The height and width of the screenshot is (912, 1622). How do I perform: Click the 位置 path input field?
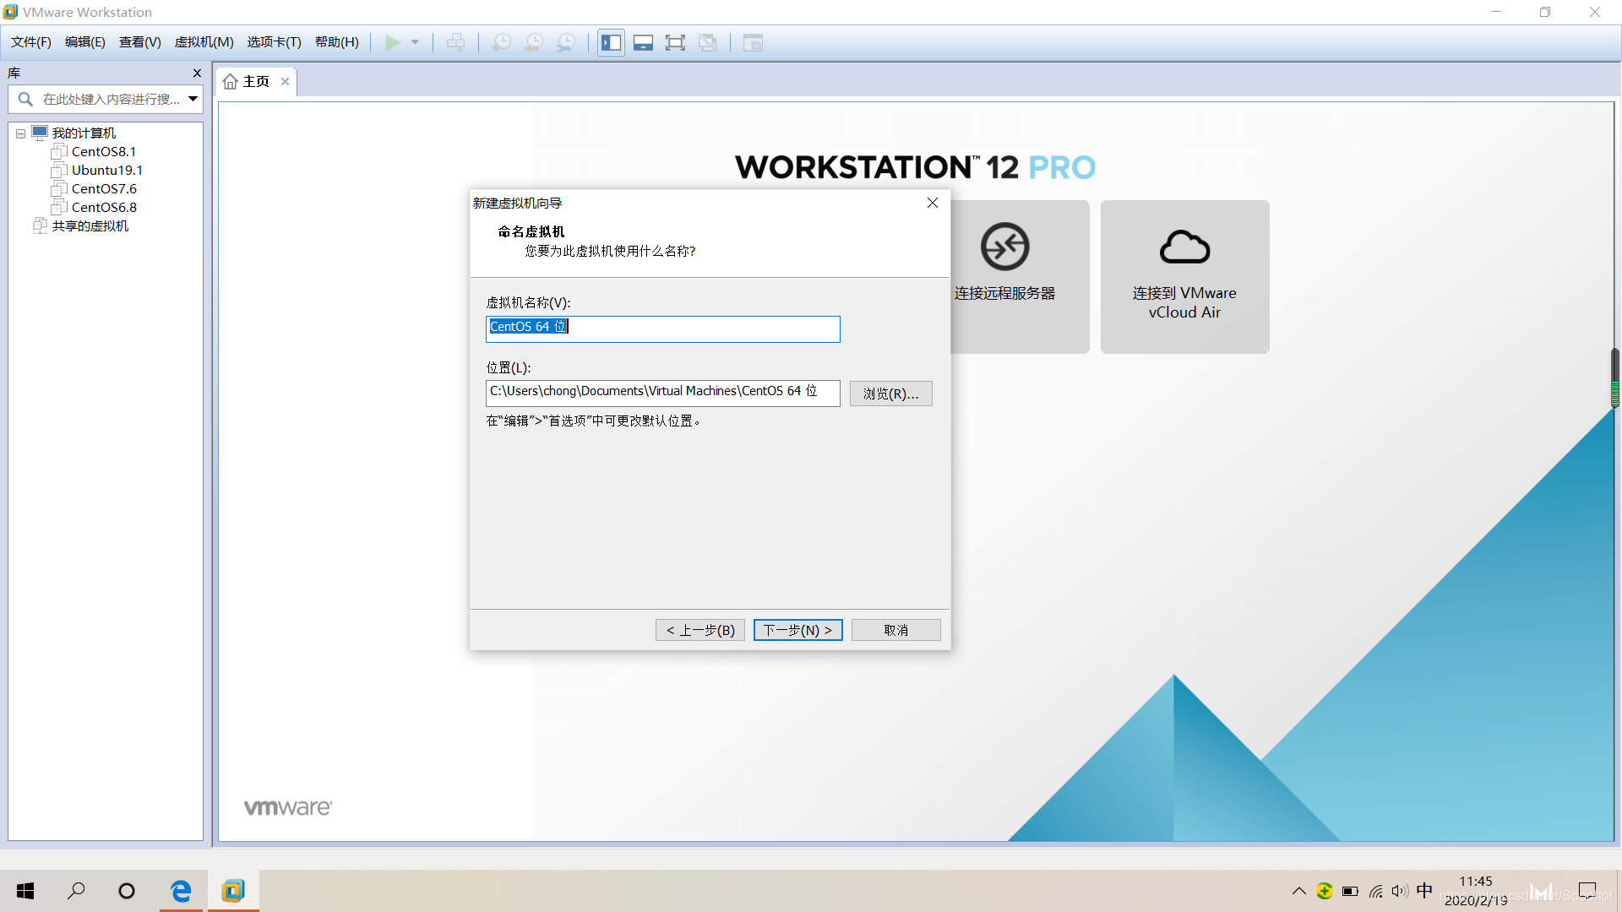(663, 393)
